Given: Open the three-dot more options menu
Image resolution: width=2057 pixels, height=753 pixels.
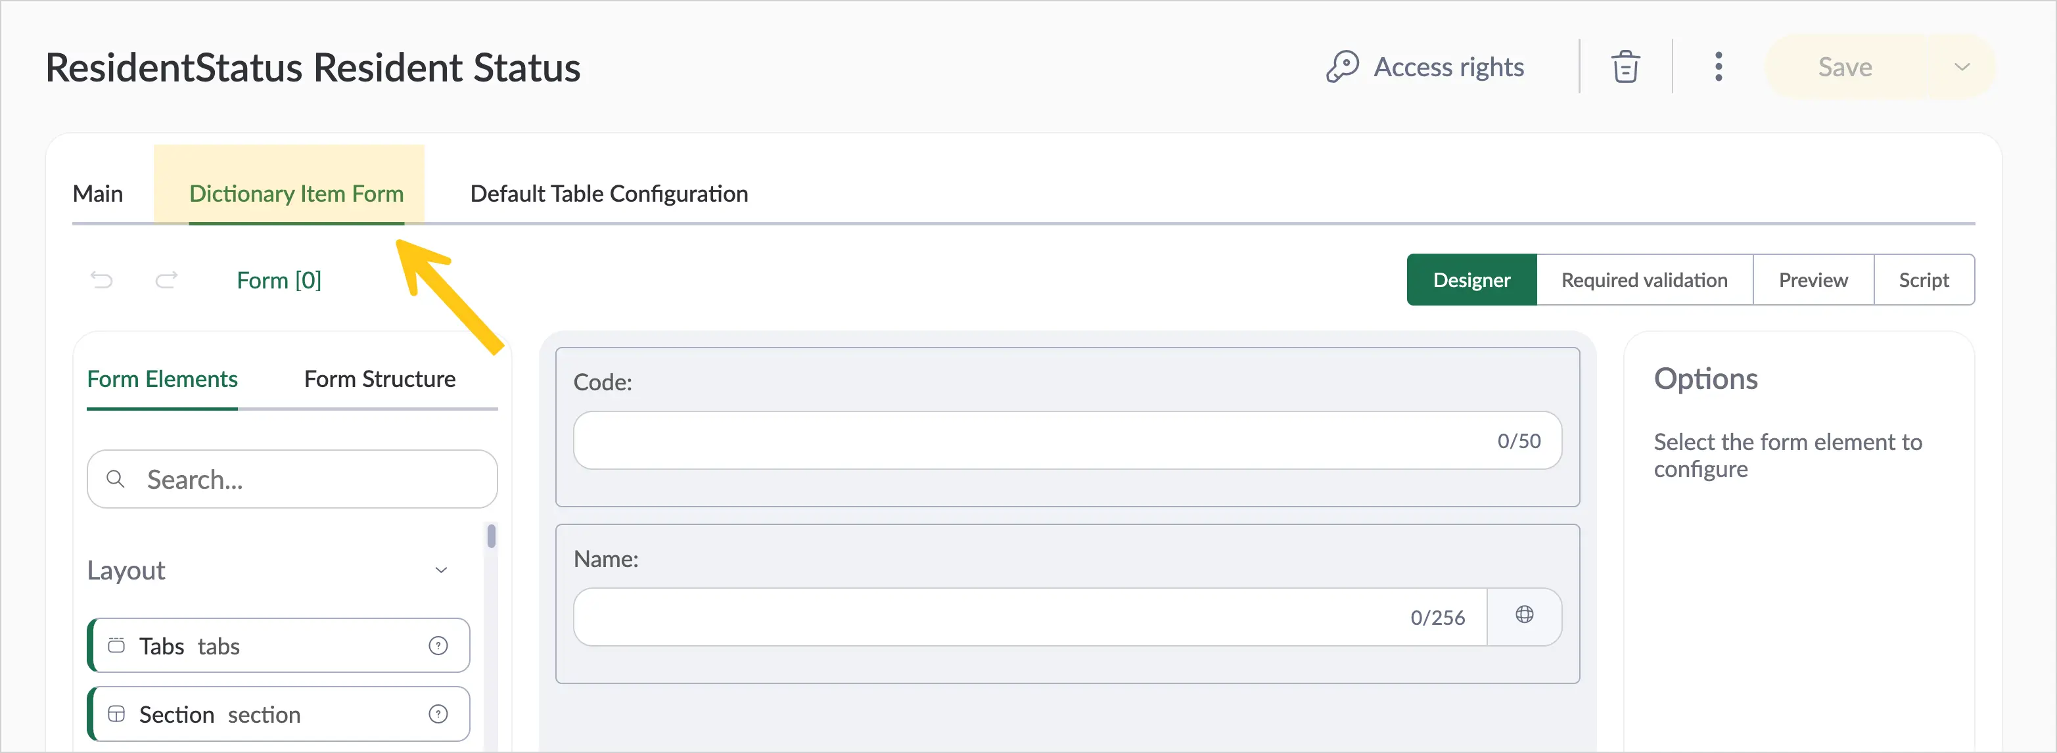Looking at the screenshot, I should pyautogui.click(x=1719, y=67).
